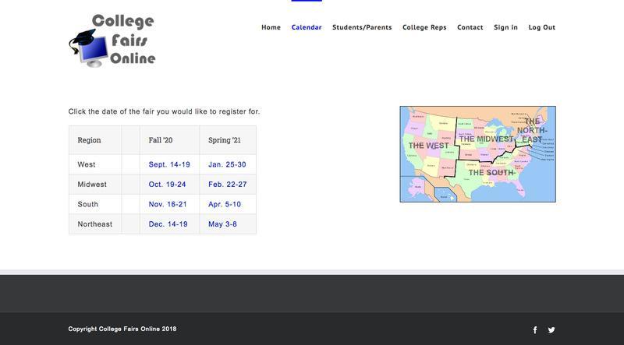Click Sign in in the navigation
This screenshot has width=624, height=345.
coord(505,27)
